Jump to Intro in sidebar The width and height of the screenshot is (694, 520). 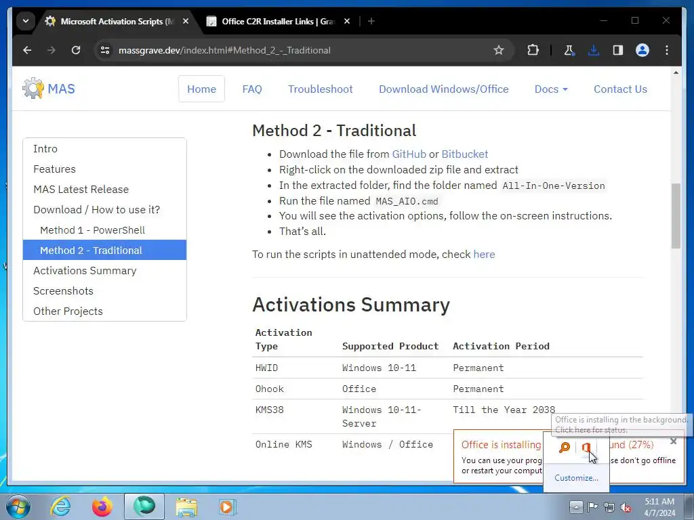(104, 148)
